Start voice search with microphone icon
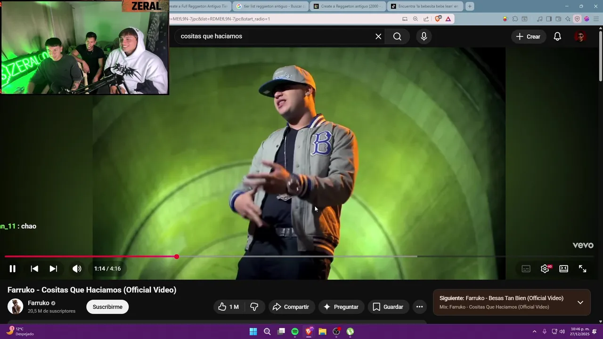This screenshot has height=339, width=603. [x=424, y=36]
